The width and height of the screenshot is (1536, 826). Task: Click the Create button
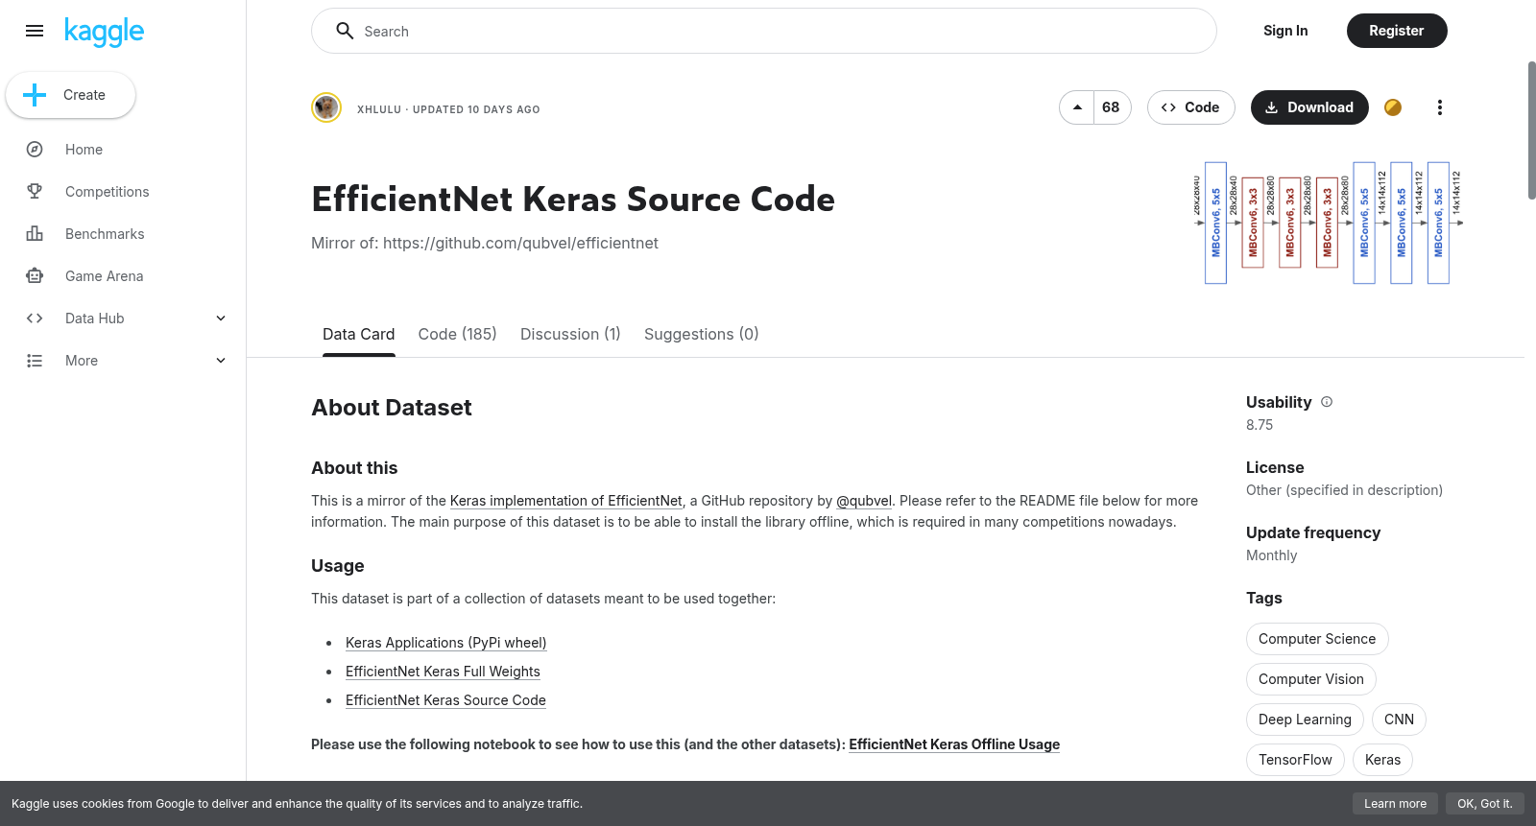coord(70,95)
